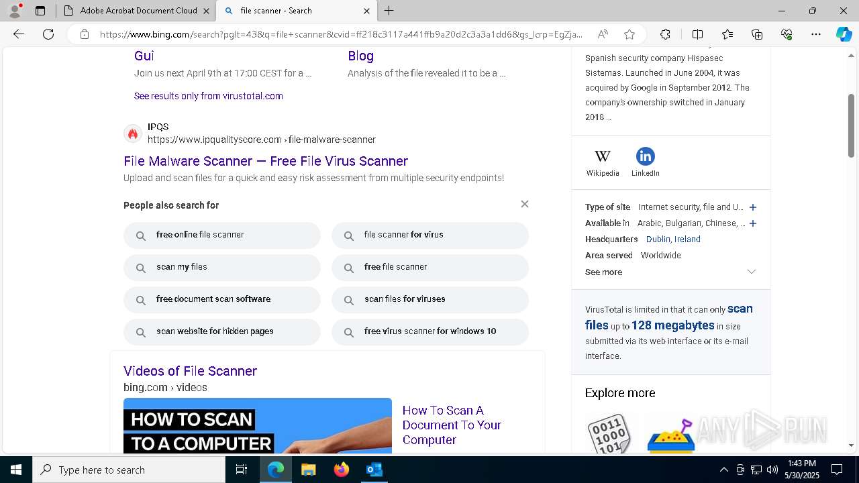
Task: Open Outlook from taskbar
Action: click(374, 470)
